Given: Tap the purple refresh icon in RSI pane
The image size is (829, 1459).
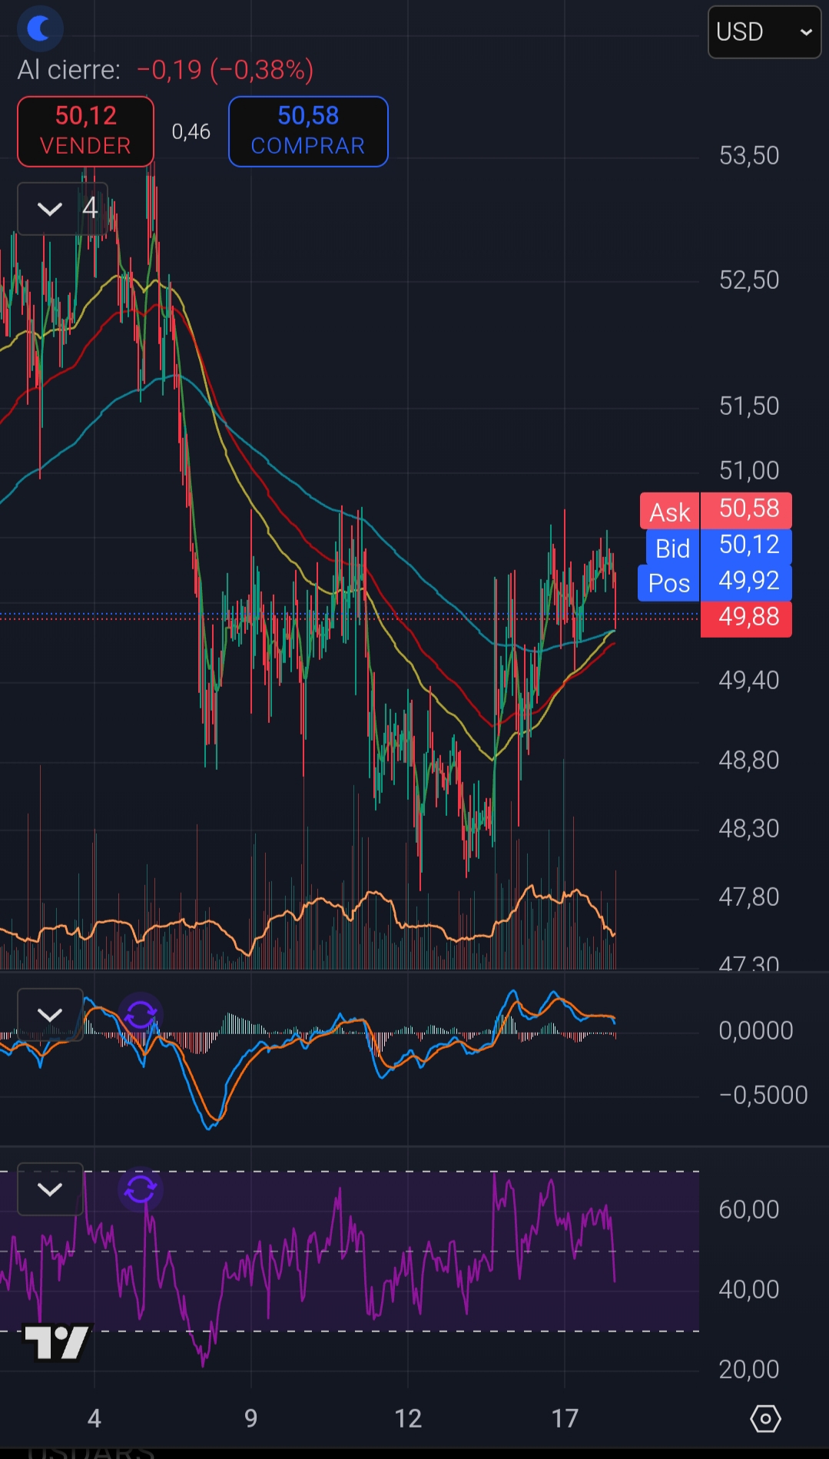Looking at the screenshot, I should (x=141, y=1189).
